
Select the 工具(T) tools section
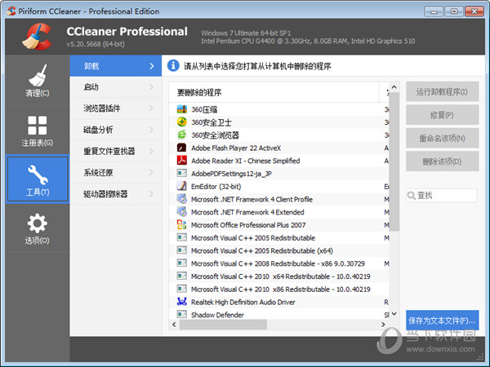point(38,179)
